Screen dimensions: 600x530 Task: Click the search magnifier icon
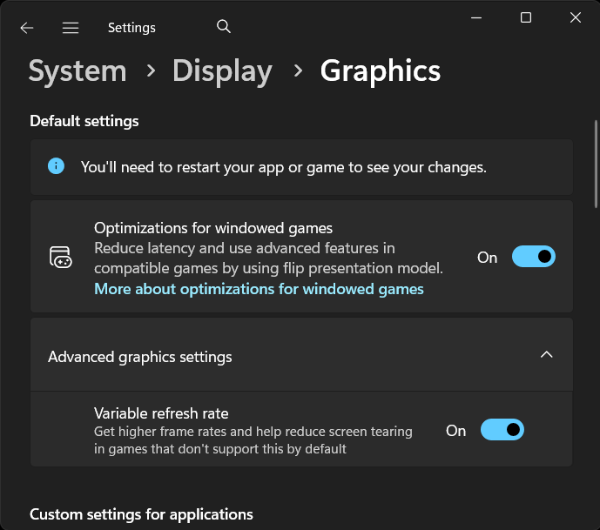coord(224,27)
